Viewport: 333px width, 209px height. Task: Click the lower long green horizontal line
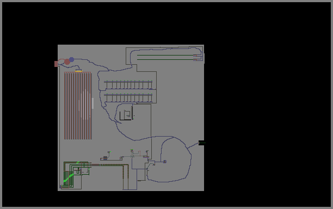click(165, 60)
